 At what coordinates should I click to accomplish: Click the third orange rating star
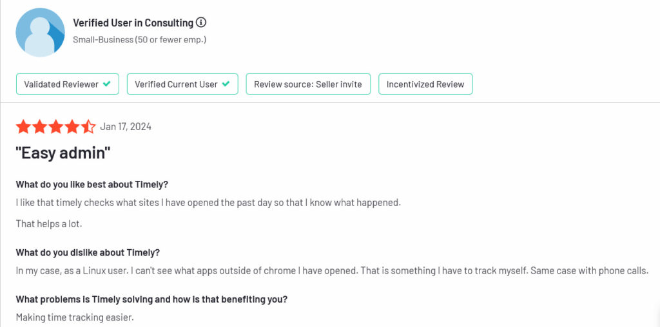(55, 127)
